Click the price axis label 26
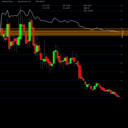 click(x=122, y=63)
